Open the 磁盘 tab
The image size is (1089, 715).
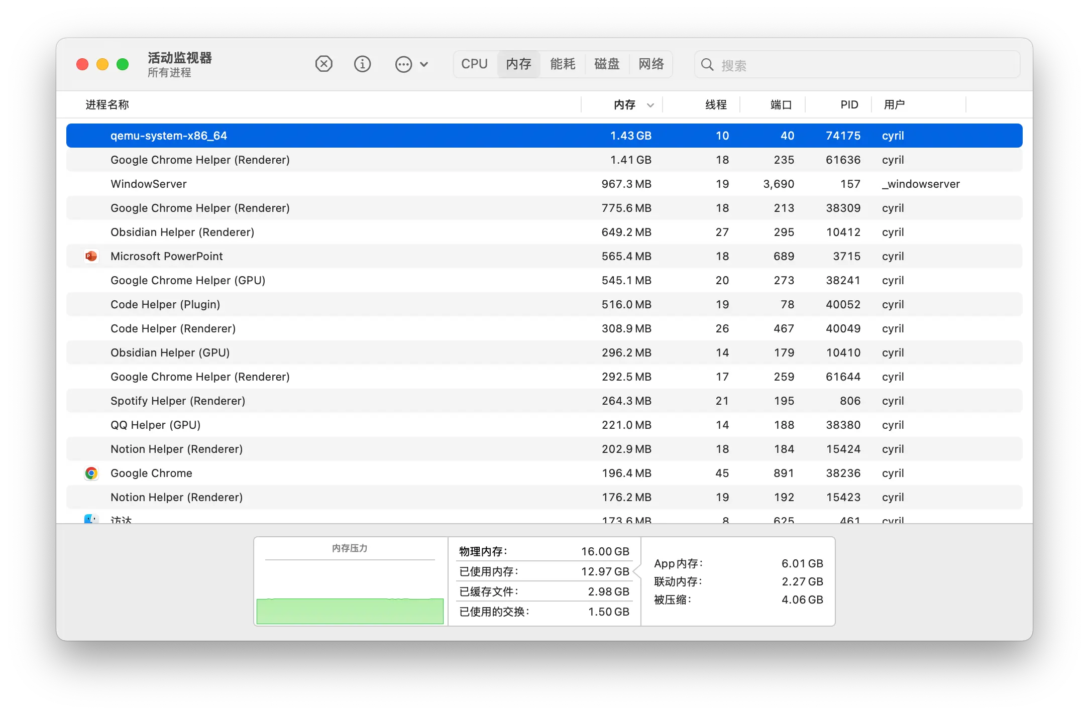[x=607, y=64]
